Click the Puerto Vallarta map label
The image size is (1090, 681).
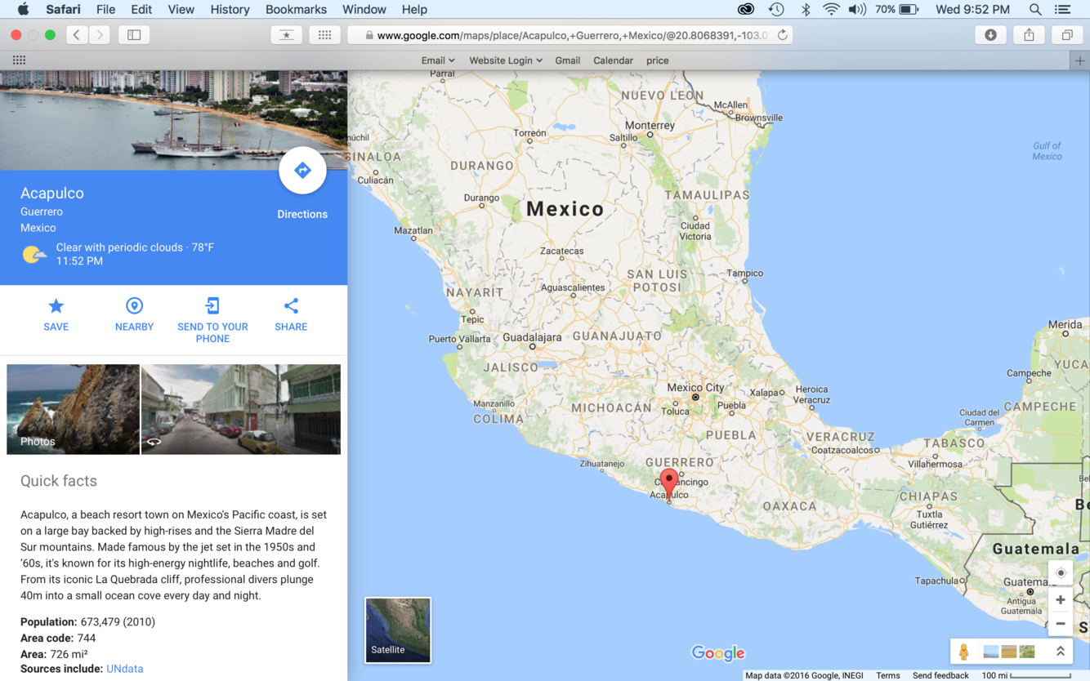point(460,339)
